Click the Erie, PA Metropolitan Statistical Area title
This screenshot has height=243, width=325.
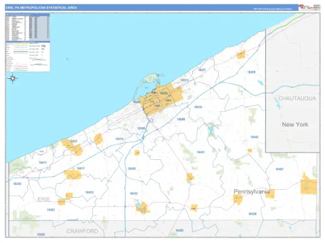(41, 7)
